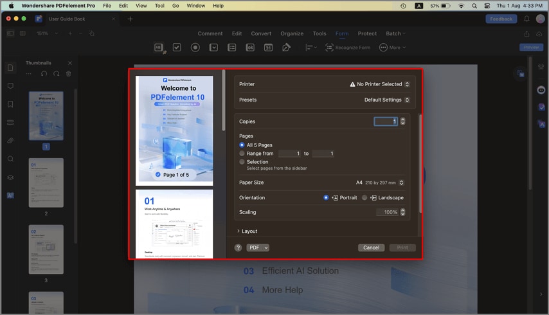Select the list box form tool
This screenshot has width=549, height=315.
pos(232,48)
